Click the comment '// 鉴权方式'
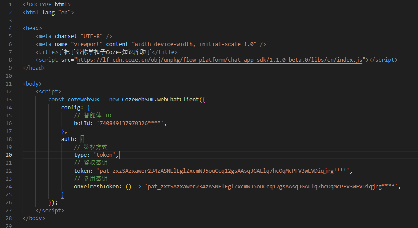 (91, 147)
